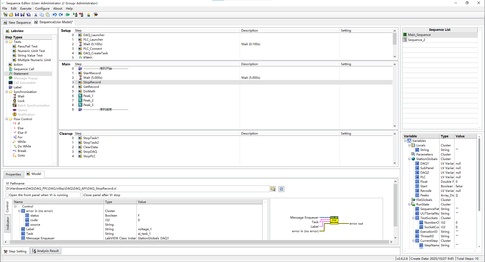Viewport: 485px width, 262px height.
Task: Open the Analysis Result tab
Action: pyautogui.click(x=46, y=251)
